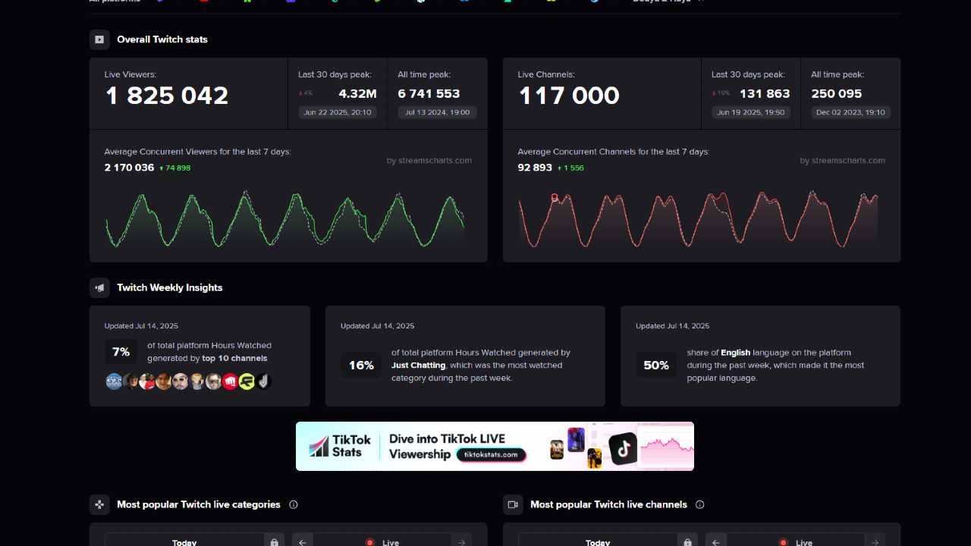
Task: Click the TikTok Stats logo in banner
Action: 341,446
